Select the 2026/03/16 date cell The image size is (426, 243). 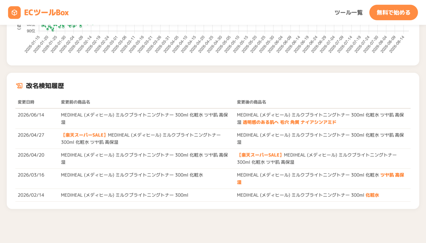[x=31, y=175]
